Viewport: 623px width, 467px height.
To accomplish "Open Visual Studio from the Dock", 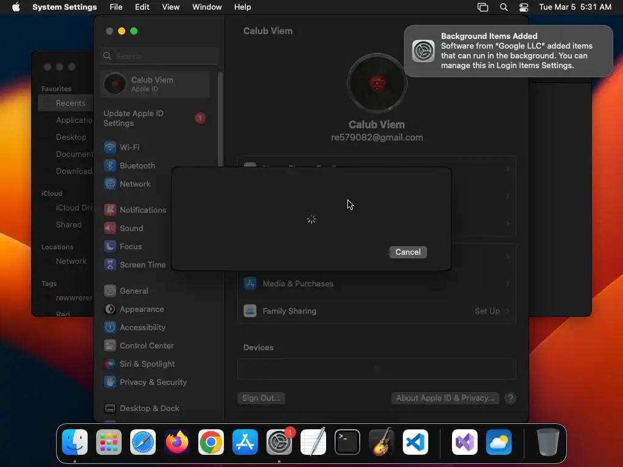I will coord(464,442).
